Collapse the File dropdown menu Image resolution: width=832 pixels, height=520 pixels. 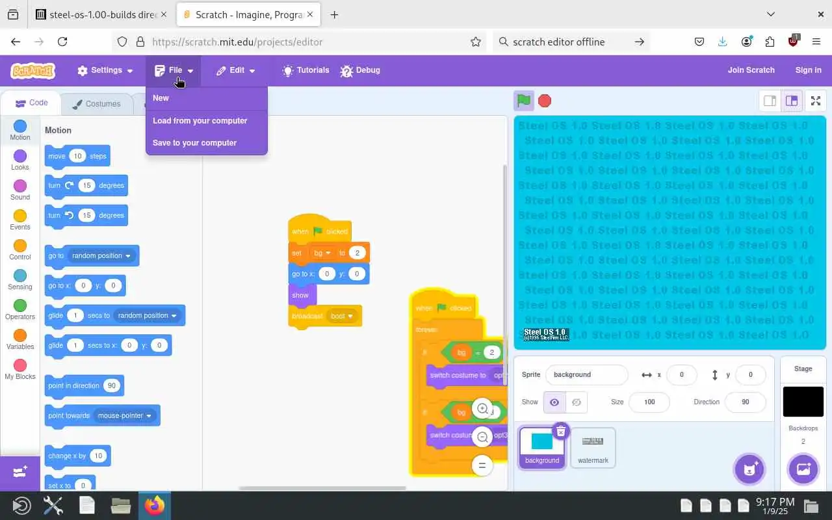point(174,70)
